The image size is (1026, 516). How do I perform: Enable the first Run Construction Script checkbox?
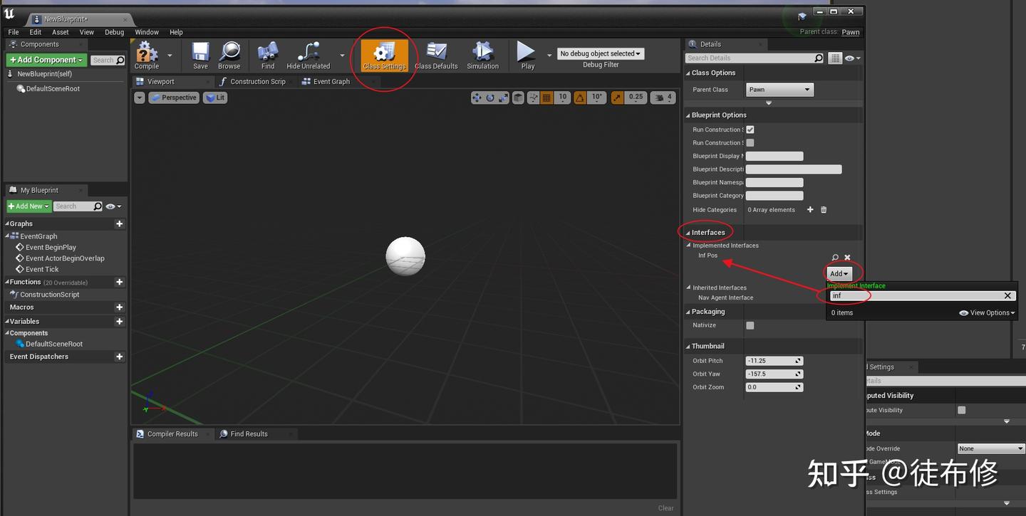tap(750, 129)
